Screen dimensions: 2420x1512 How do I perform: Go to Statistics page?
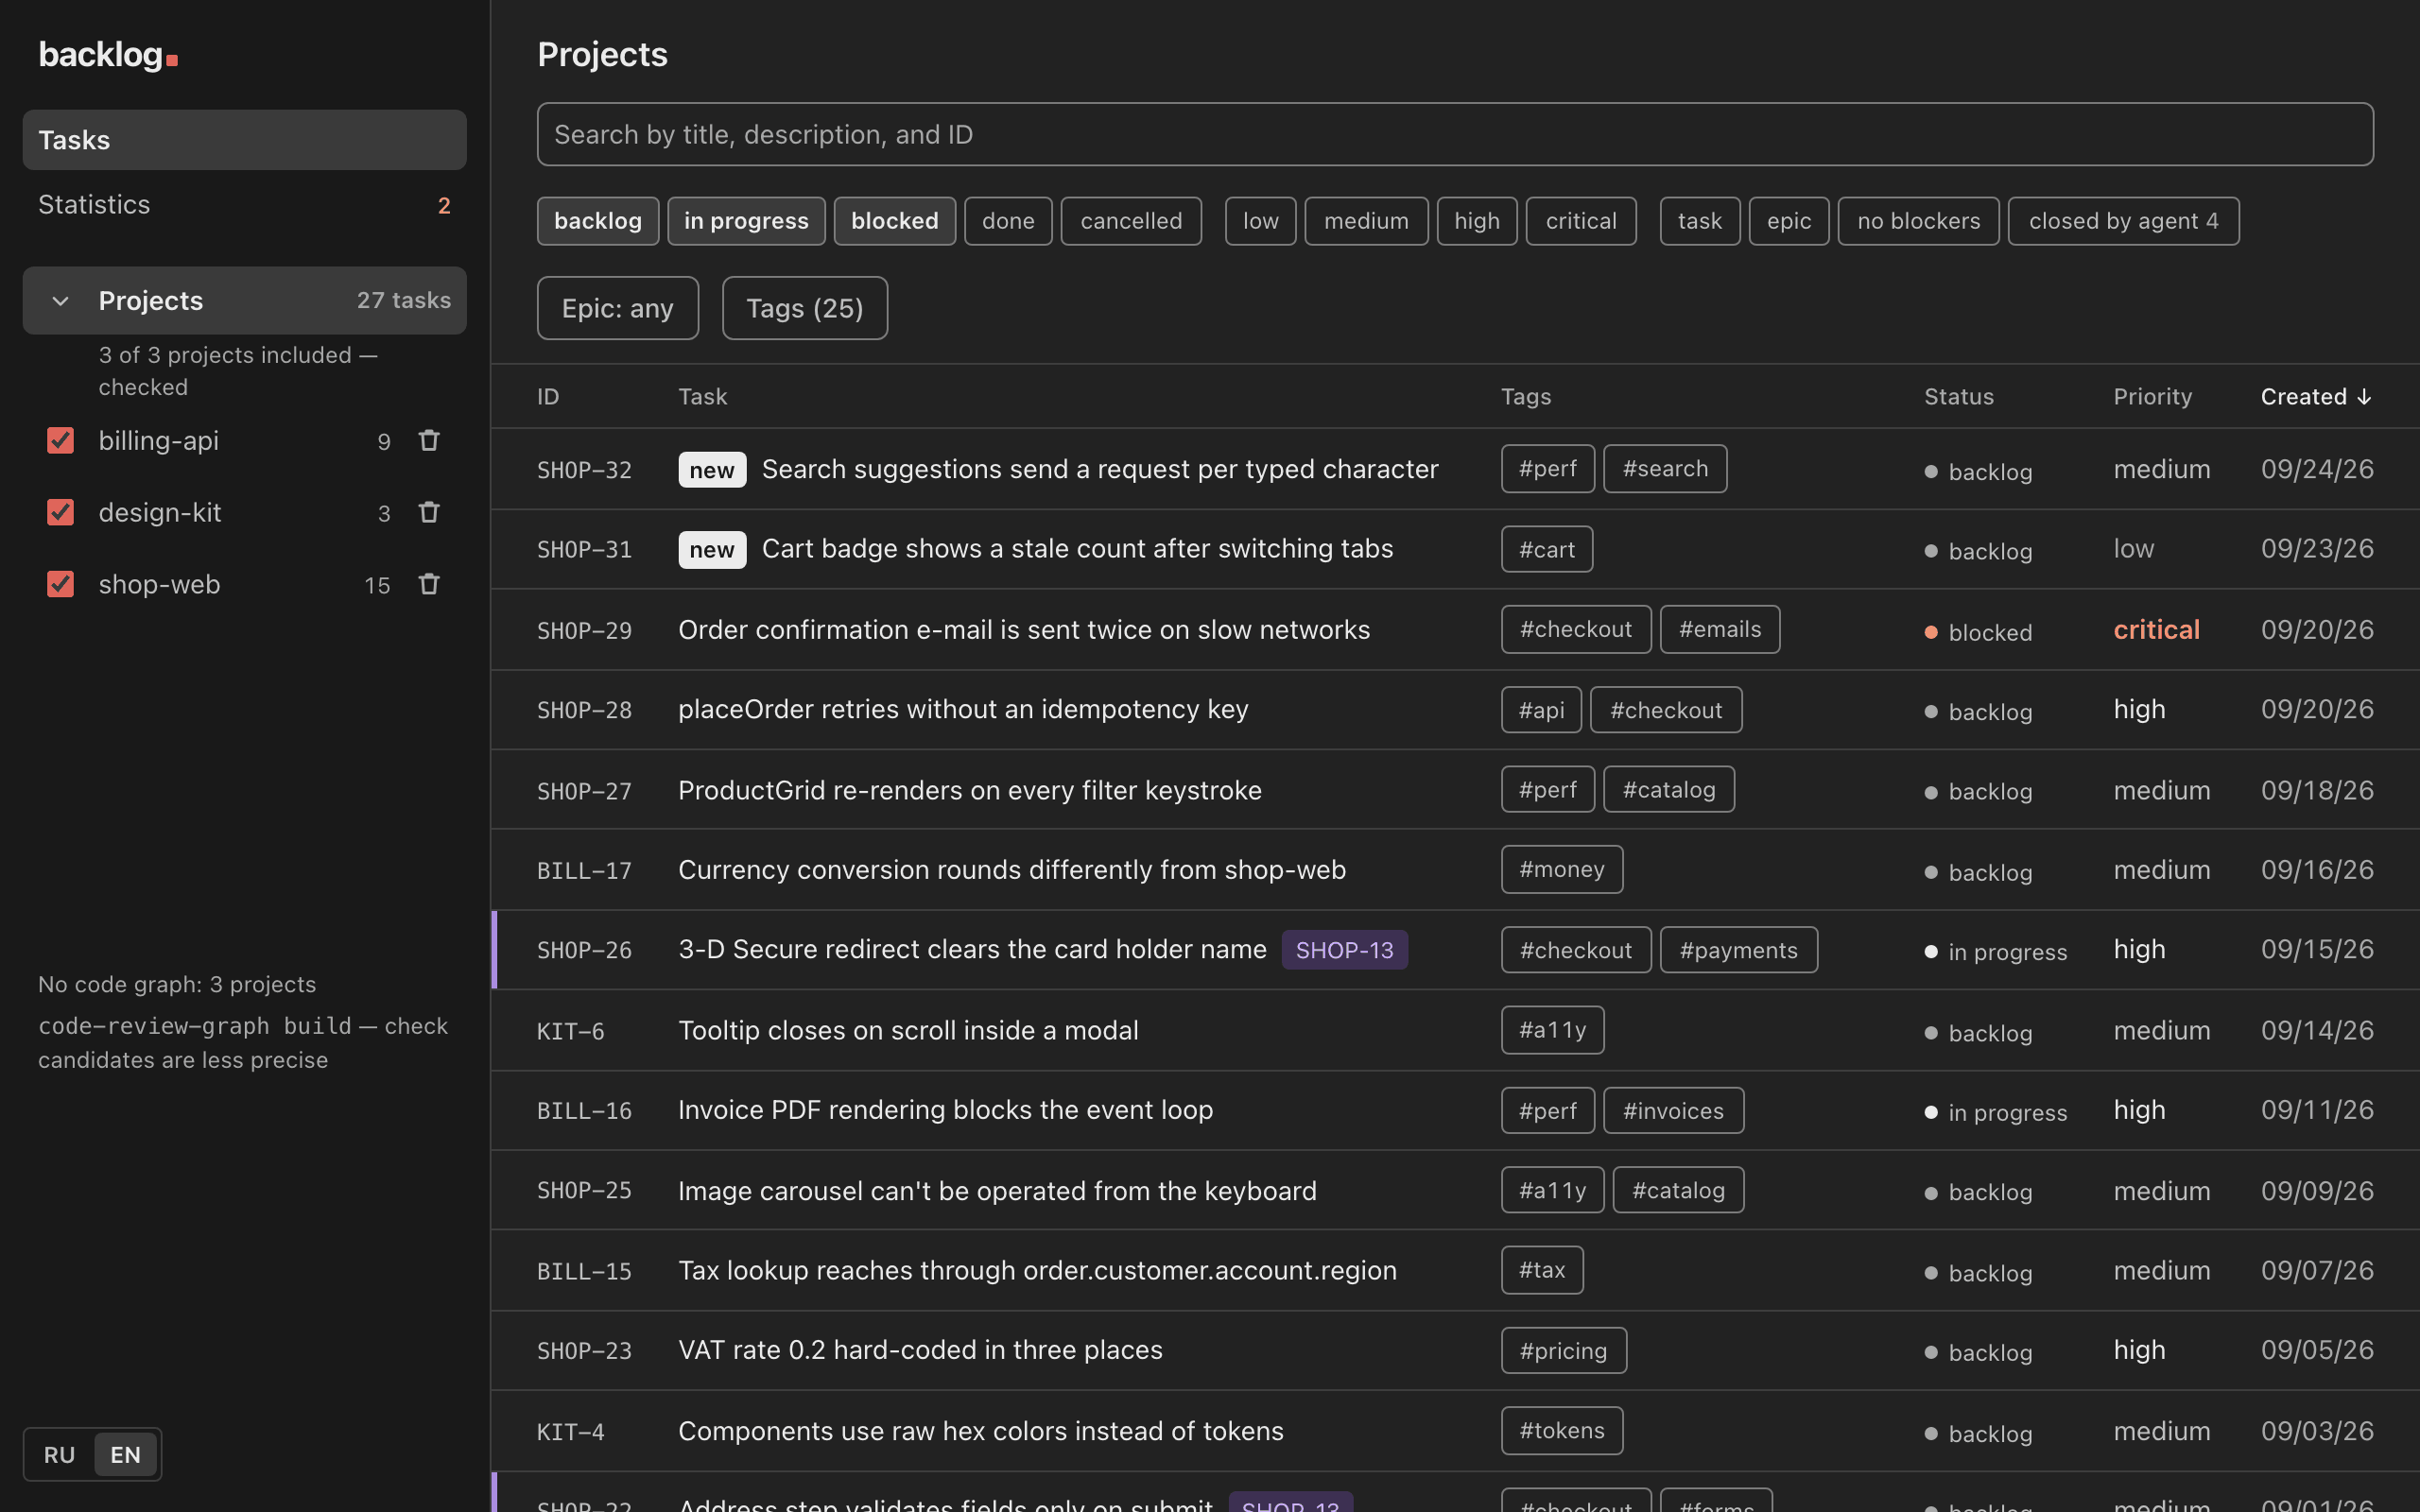(x=245, y=205)
